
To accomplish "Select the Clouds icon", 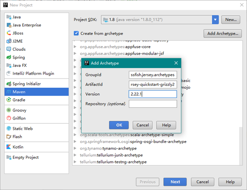I will 9,49.
